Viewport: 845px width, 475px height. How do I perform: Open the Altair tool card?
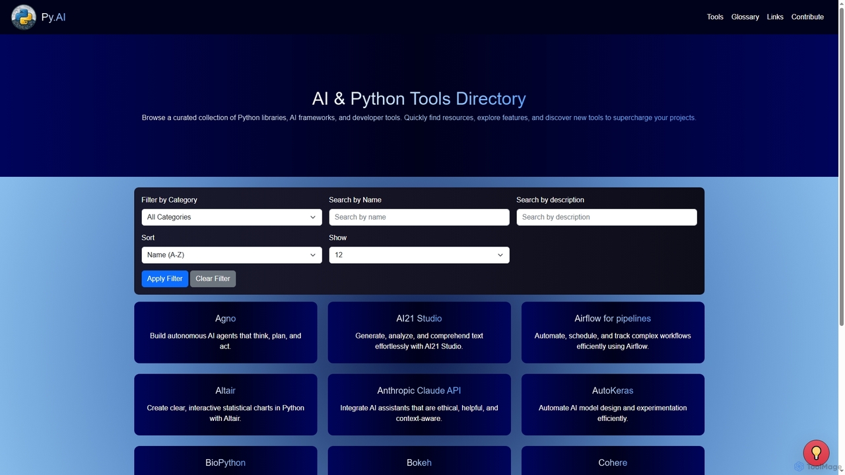[226, 404]
